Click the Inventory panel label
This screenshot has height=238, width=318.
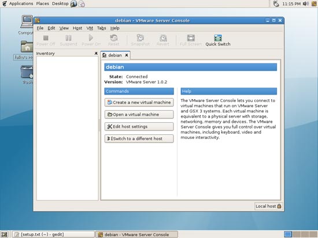pyautogui.click(x=46, y=54)
